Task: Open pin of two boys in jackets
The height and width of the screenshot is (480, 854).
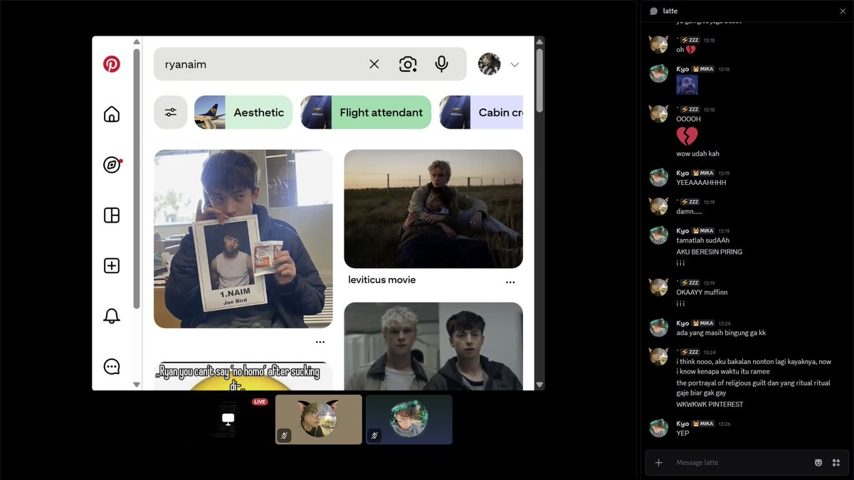Action: pos(433,346)
